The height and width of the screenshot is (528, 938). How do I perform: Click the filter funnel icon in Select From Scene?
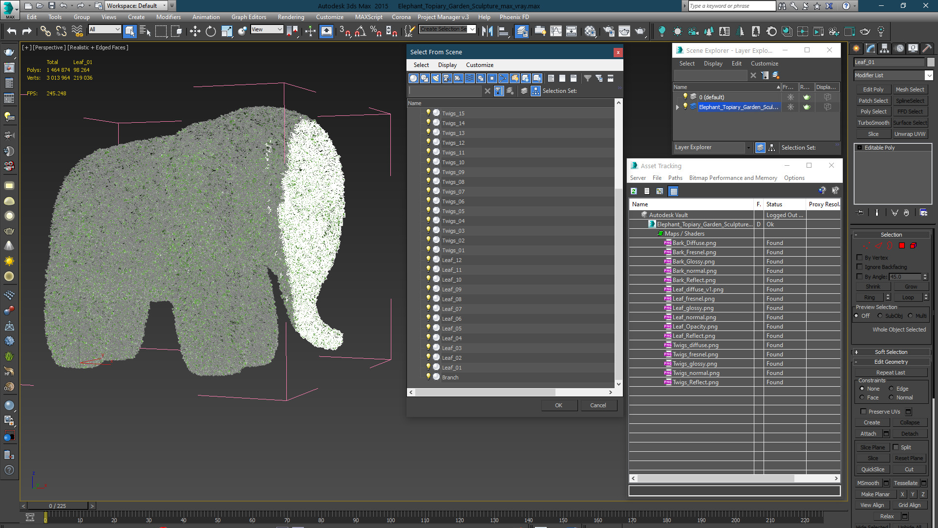[x=587, y=78]
